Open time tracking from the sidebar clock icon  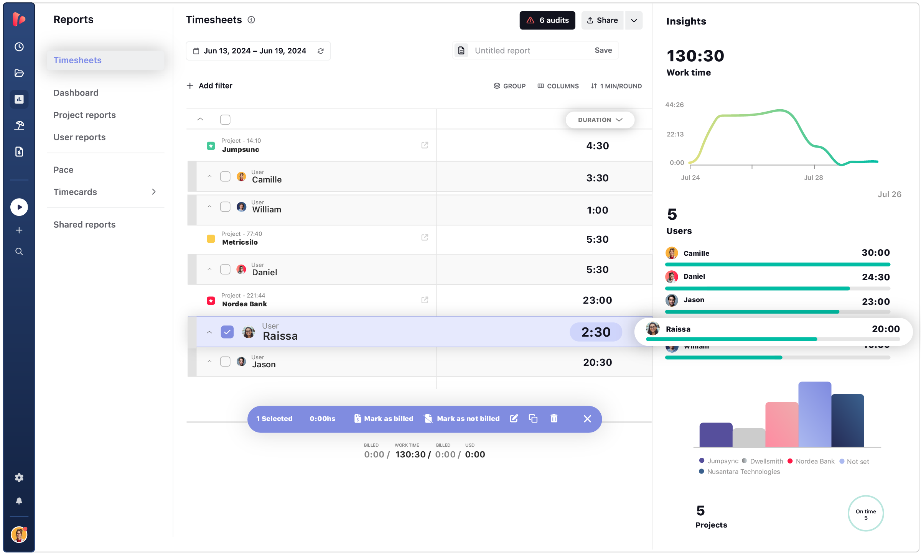point(19,47)
